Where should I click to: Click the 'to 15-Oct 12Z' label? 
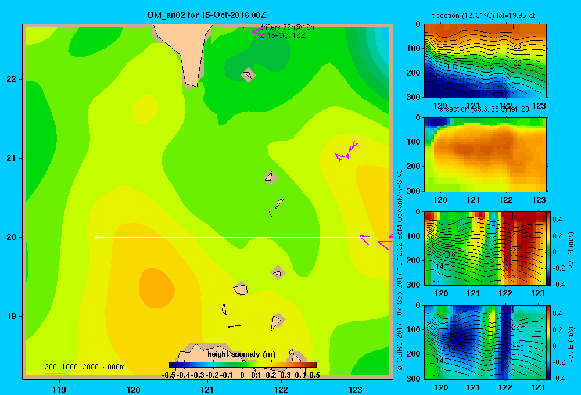tap(282, 35)
